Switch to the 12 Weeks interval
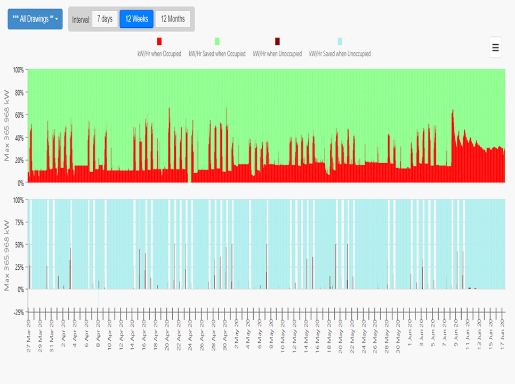This screenshot has height=384, width=515. [136, 19]
